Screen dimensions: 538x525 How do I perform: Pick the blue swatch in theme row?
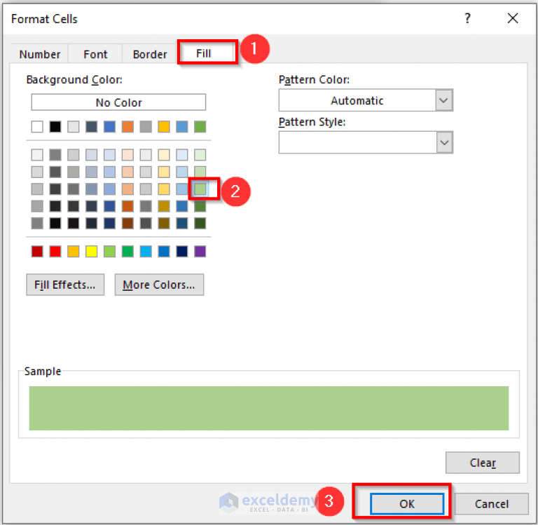coord(109,127)
